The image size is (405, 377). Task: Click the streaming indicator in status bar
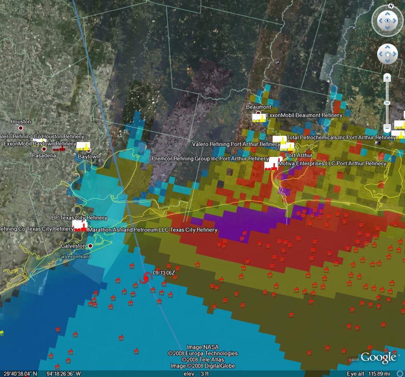point(400,374)
